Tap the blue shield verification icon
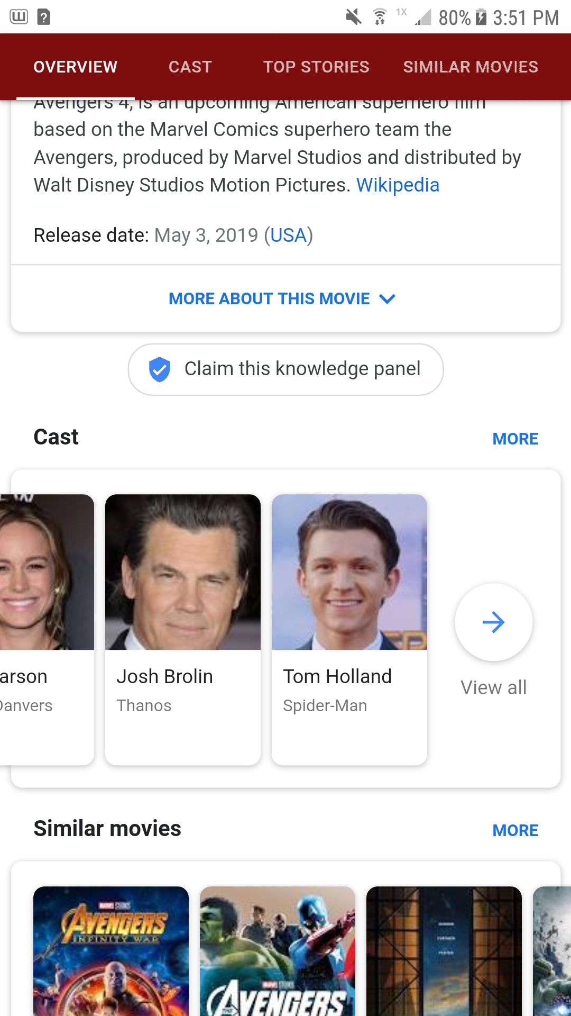Image resolution: width=571 pixels, height=1016 pixels. pos(159,369)
